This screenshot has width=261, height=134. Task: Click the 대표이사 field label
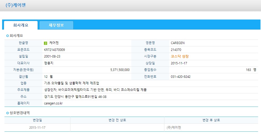pos(24,63)
